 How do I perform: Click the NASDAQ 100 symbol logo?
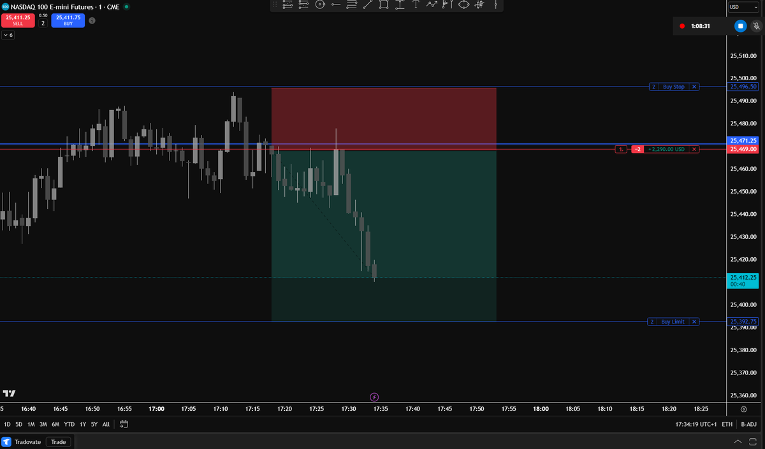click(5, 6)
